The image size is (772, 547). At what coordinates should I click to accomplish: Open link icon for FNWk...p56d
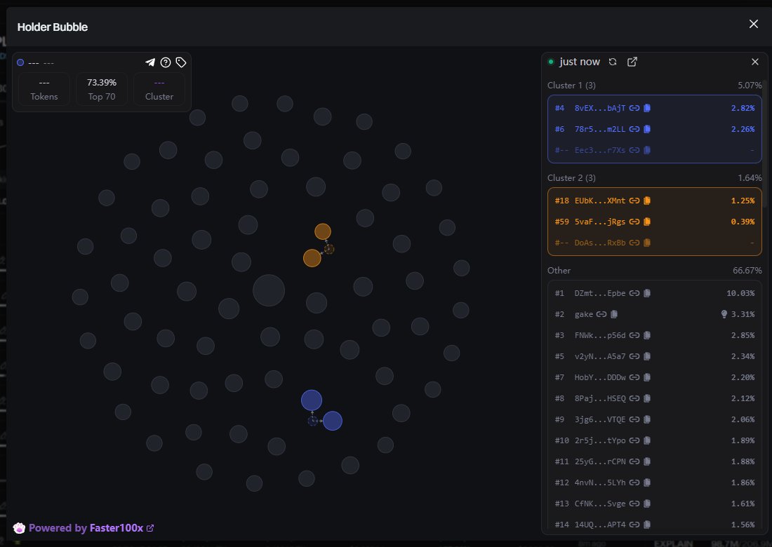point(634,335)
